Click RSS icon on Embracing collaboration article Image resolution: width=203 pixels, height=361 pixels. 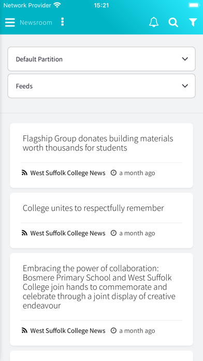pos(24,330)
